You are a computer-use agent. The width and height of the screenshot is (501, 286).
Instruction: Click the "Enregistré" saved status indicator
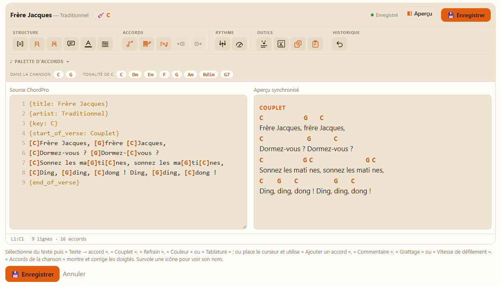(x=384, y=15)
